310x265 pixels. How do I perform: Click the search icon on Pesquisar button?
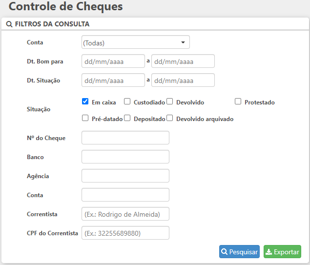[225, 252]
